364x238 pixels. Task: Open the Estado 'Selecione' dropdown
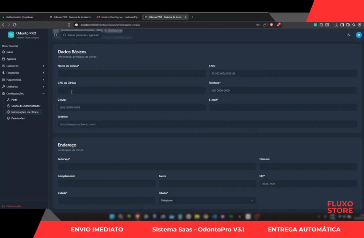coord(207,200)
